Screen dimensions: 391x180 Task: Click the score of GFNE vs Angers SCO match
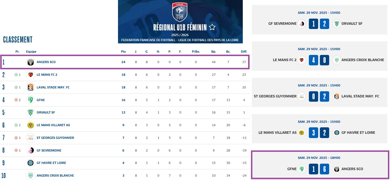click(319, 169)
